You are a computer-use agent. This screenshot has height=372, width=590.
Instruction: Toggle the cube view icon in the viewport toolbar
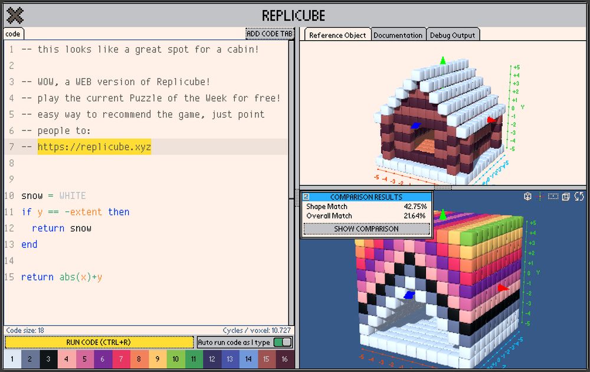[527, 196]
